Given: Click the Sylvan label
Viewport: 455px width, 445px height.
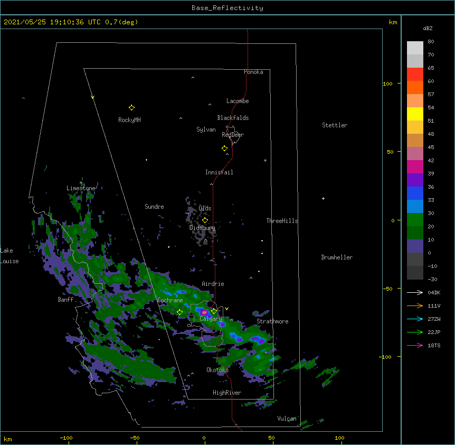Looking at the screenshot, I should pos(206,129).
